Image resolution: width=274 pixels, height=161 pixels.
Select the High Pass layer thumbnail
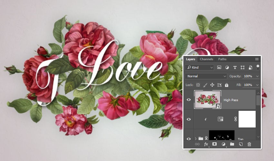coord(208,99)
